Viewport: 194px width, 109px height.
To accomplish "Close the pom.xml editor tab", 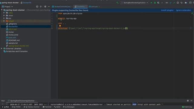I will click(99, 7).
